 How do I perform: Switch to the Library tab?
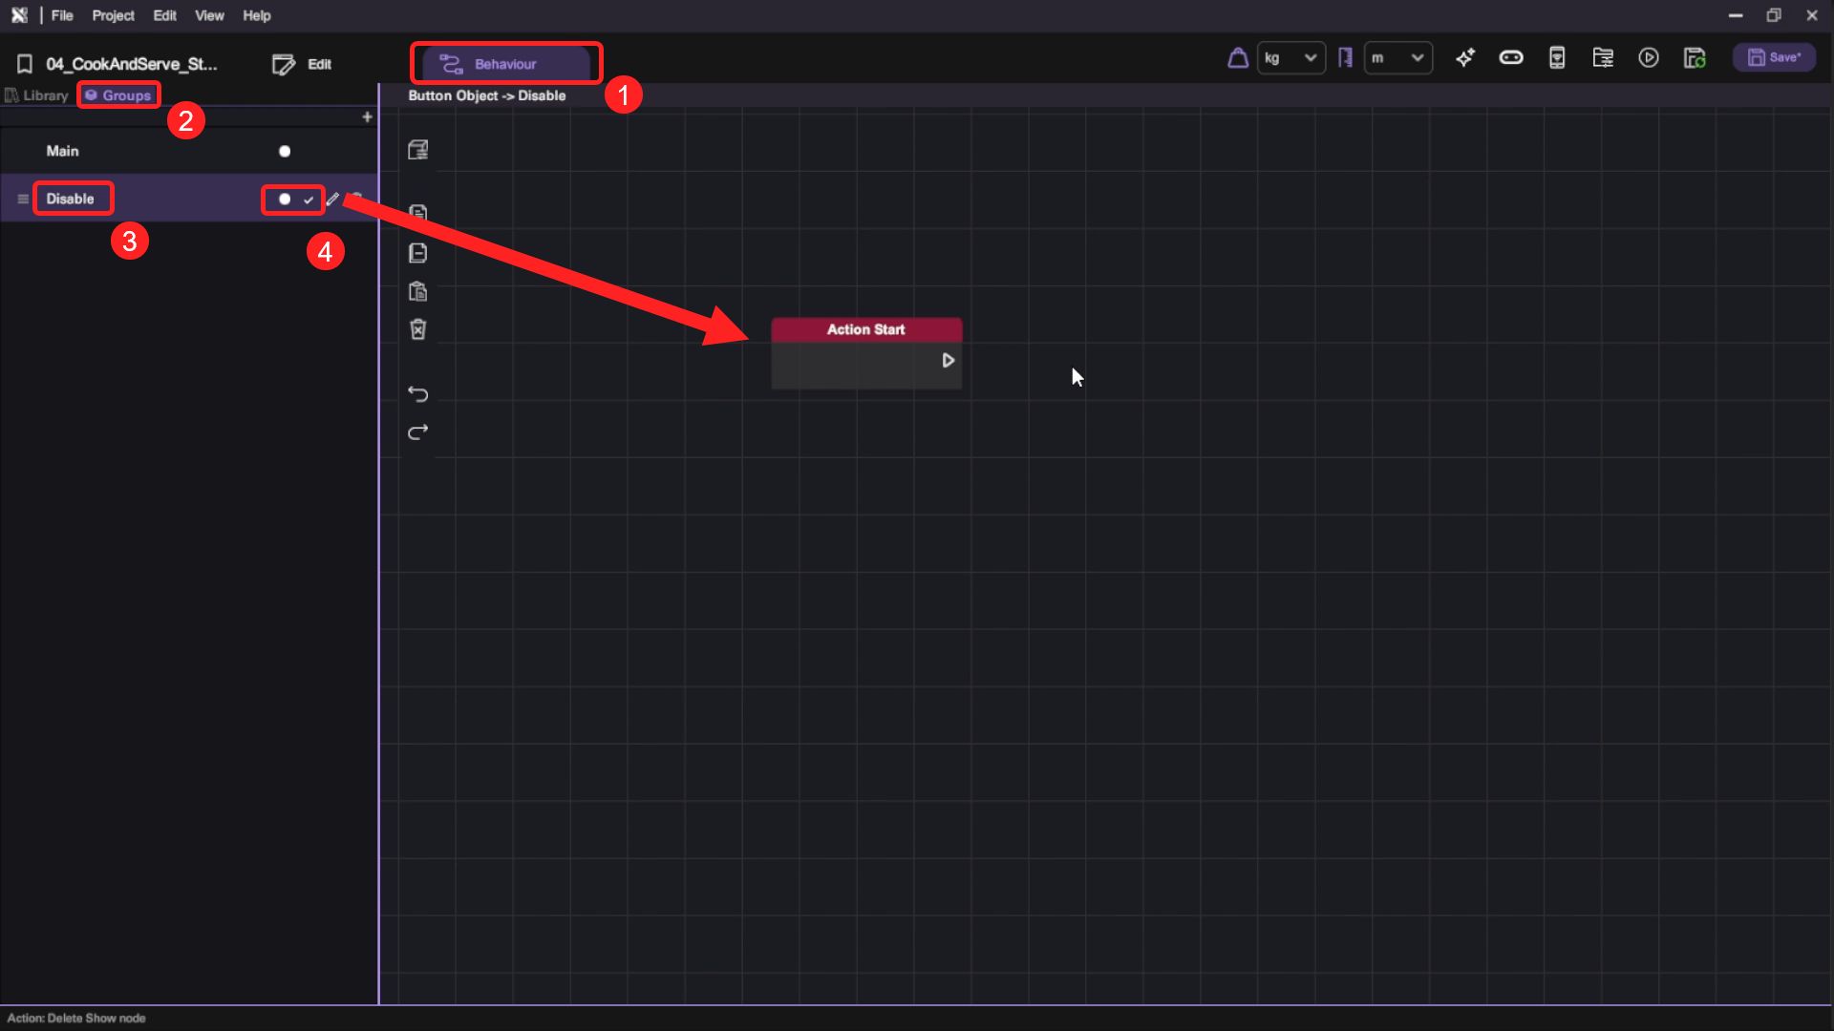click(x=38, y=95)
